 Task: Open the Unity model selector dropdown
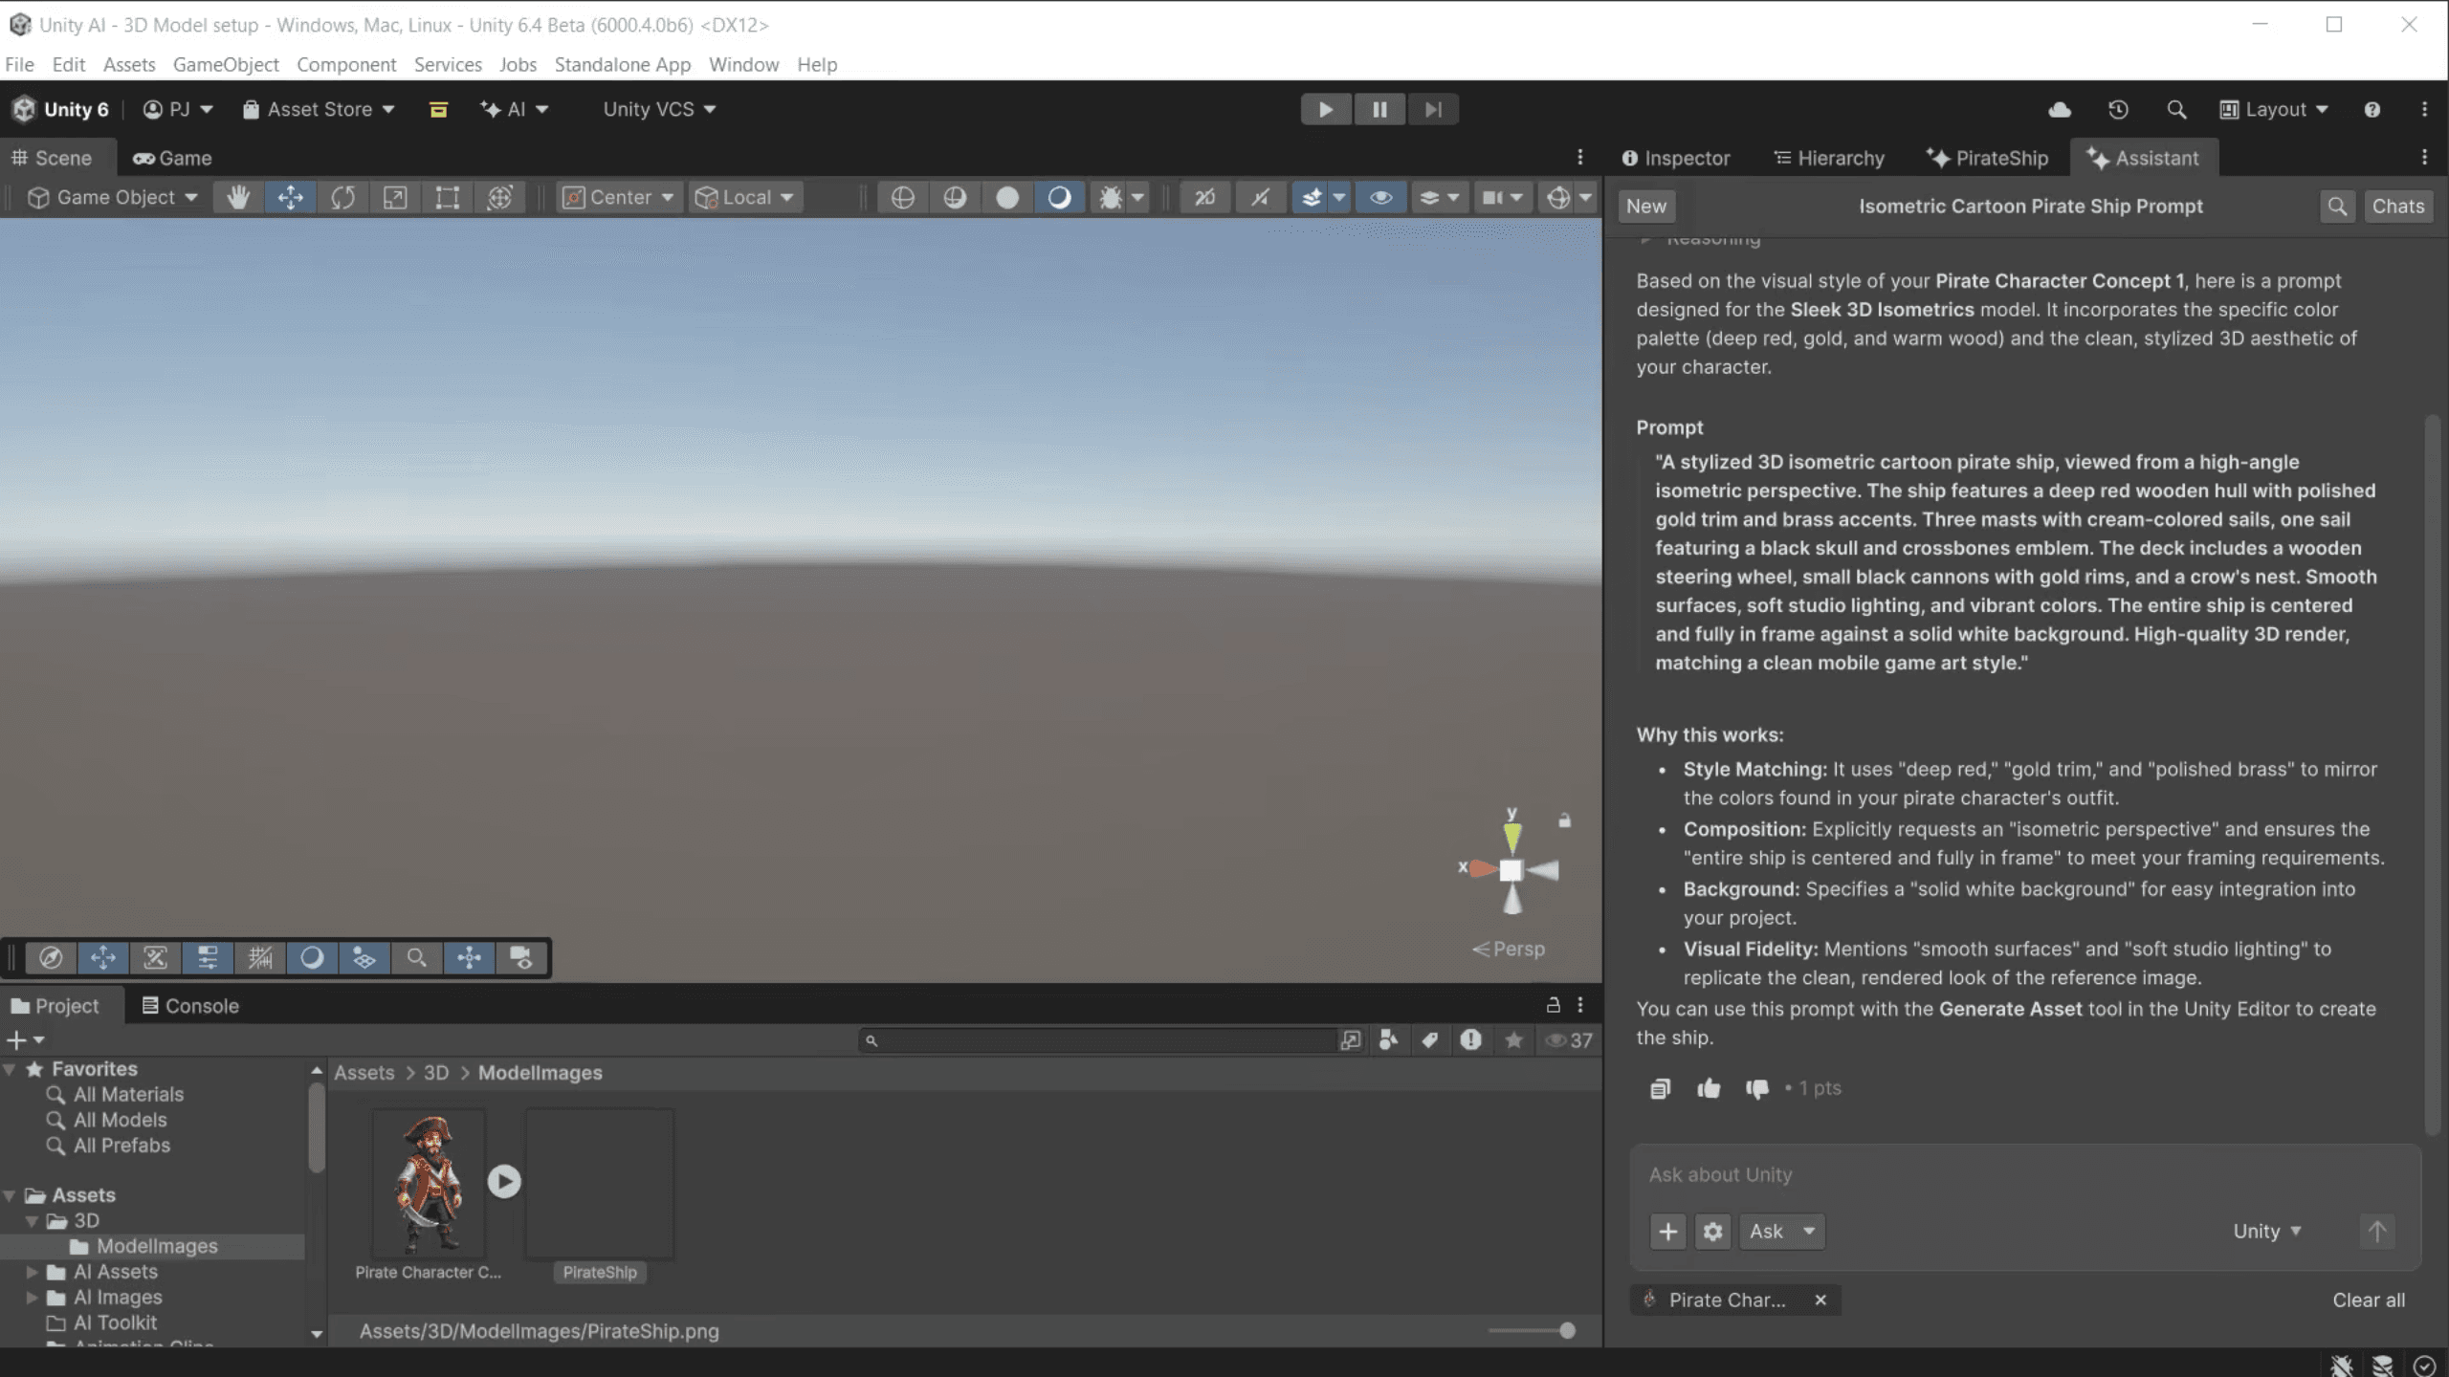[x=2267, y=1232]
